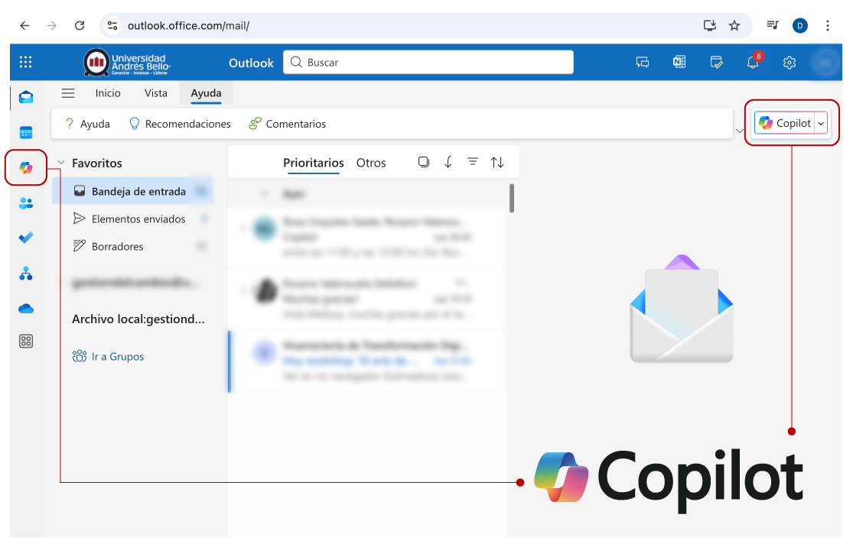The image size is (853, 547).
Task: Bookmark this page with the star
Action: point(734,25)
